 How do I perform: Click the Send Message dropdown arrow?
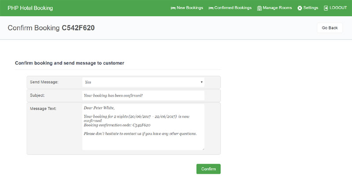point(202,82)
